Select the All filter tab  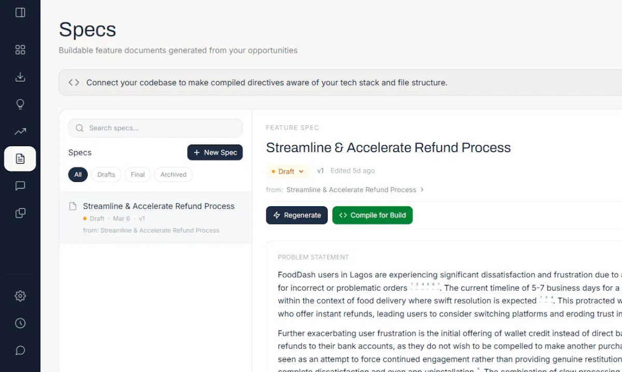[x=78, y=175]
